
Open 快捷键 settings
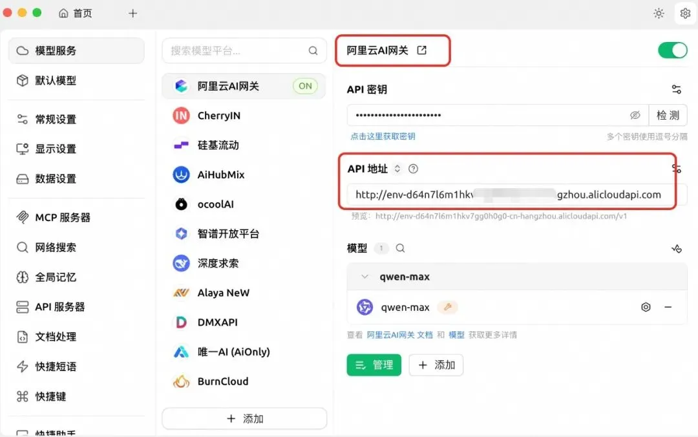[x=76, y=396]
